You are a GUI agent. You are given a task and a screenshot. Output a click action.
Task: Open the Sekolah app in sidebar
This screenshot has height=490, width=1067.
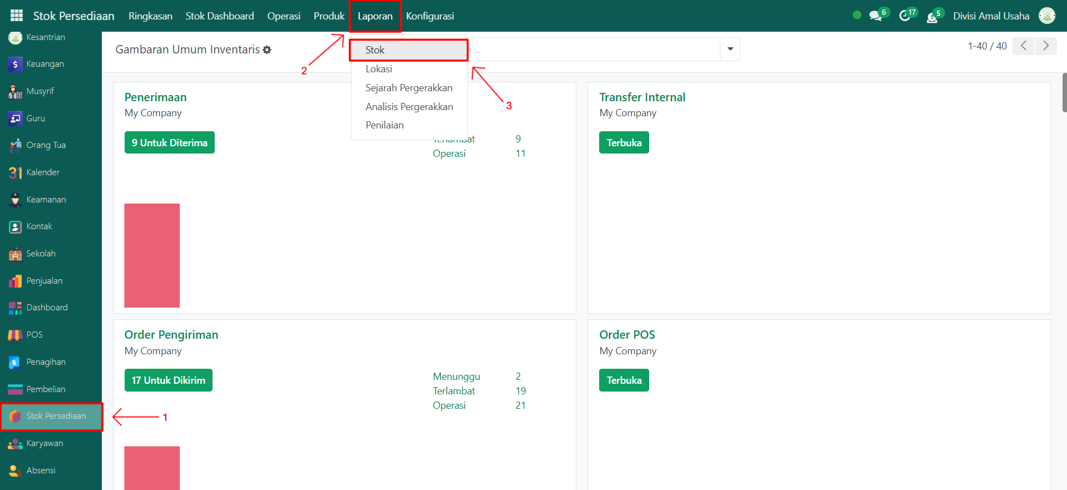(41, 254)
